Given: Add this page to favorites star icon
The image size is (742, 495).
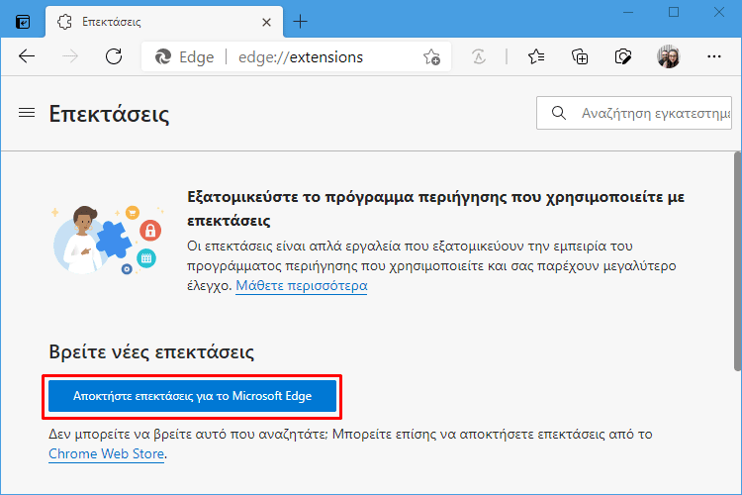Looking at the screenshot, I should [431, 56].
